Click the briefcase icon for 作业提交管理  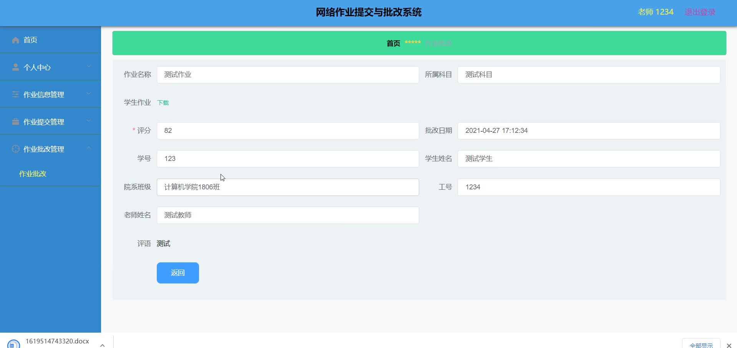[x=16, y=122]
